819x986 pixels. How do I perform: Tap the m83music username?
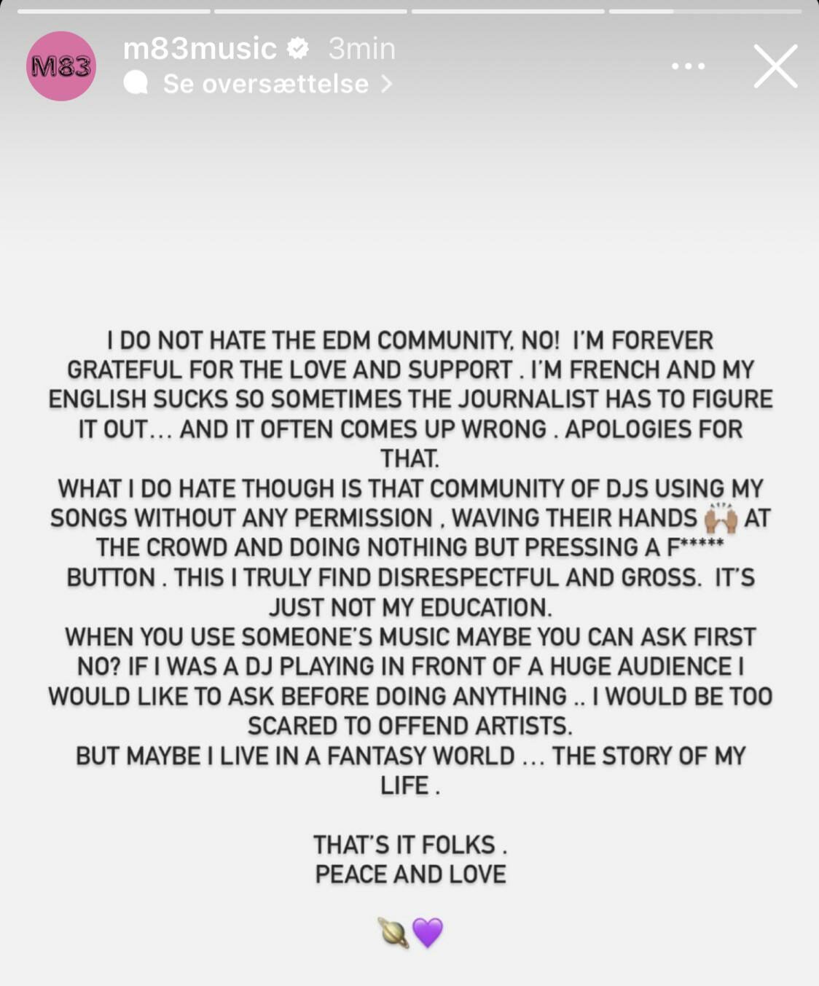200,49
